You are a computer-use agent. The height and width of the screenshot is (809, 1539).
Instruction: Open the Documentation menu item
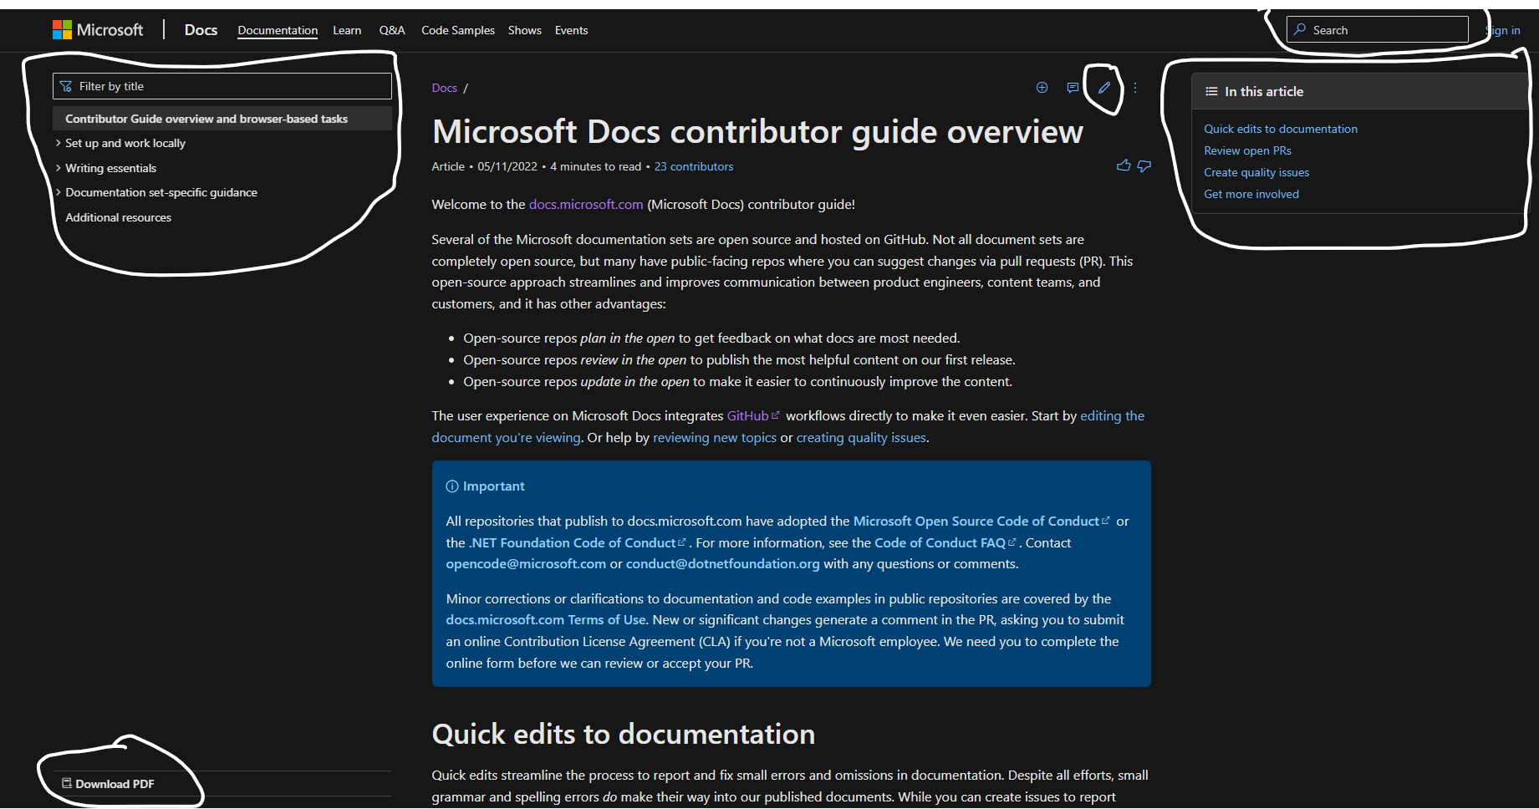coord(278,30)
